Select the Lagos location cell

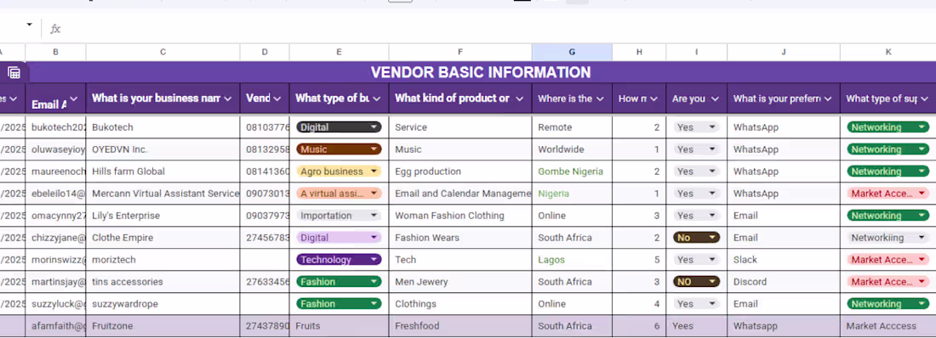[572, 260]
